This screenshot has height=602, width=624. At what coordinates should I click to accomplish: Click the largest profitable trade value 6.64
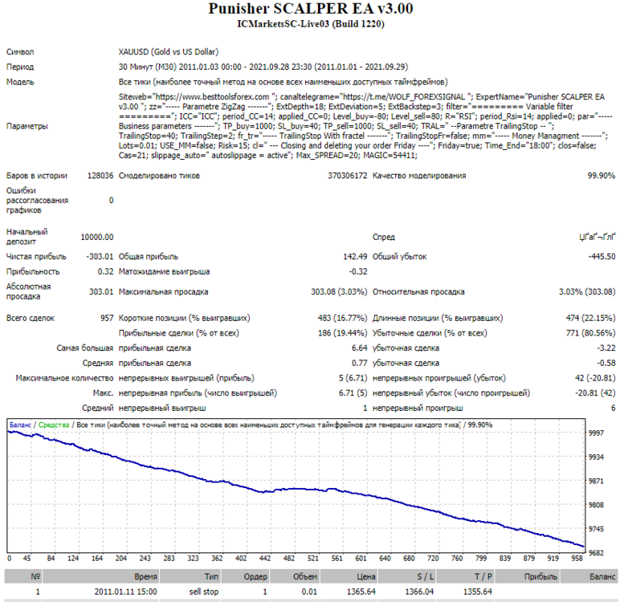[x=359, y=348]
